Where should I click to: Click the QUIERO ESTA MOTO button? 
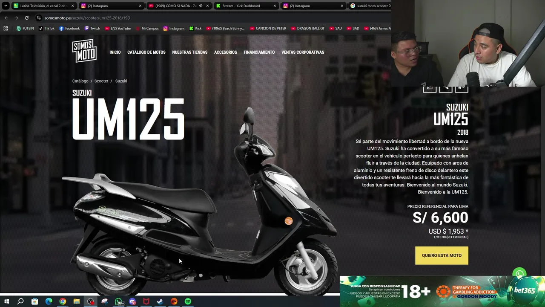pyautogui.click(x=442, y=255)
